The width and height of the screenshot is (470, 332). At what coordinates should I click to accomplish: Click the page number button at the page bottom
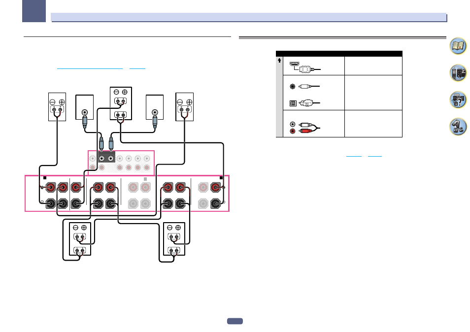[235, 321]
